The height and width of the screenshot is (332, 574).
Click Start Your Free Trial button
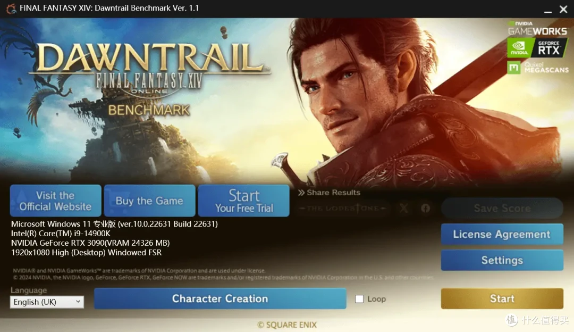[x=244, y=201]
